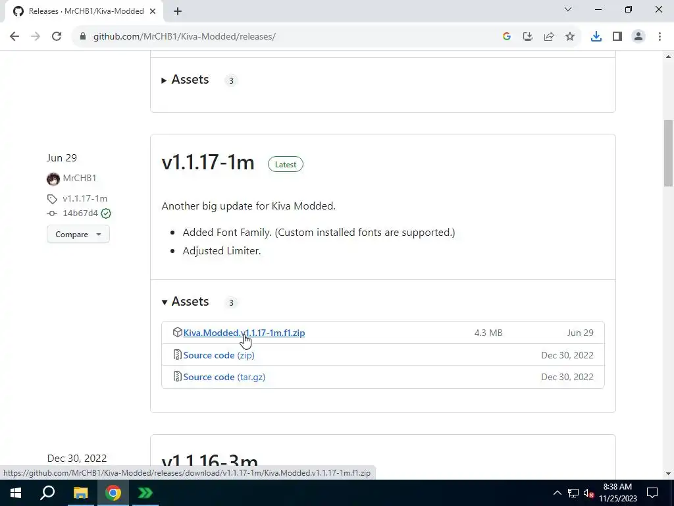Expand the collapsed Assets section at top
This screenshot has width=674, height=506.
tap(186, 80)
